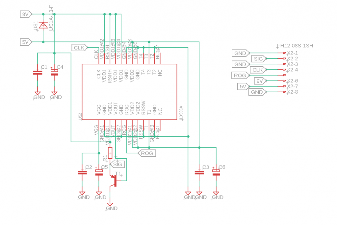Click the ROG label on the connector

240,76
